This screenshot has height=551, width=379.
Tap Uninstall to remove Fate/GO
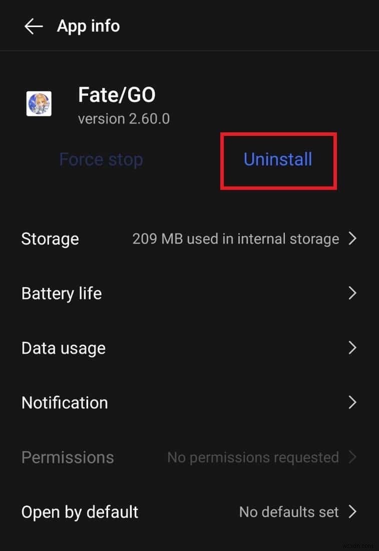click(x=278, y=159)
